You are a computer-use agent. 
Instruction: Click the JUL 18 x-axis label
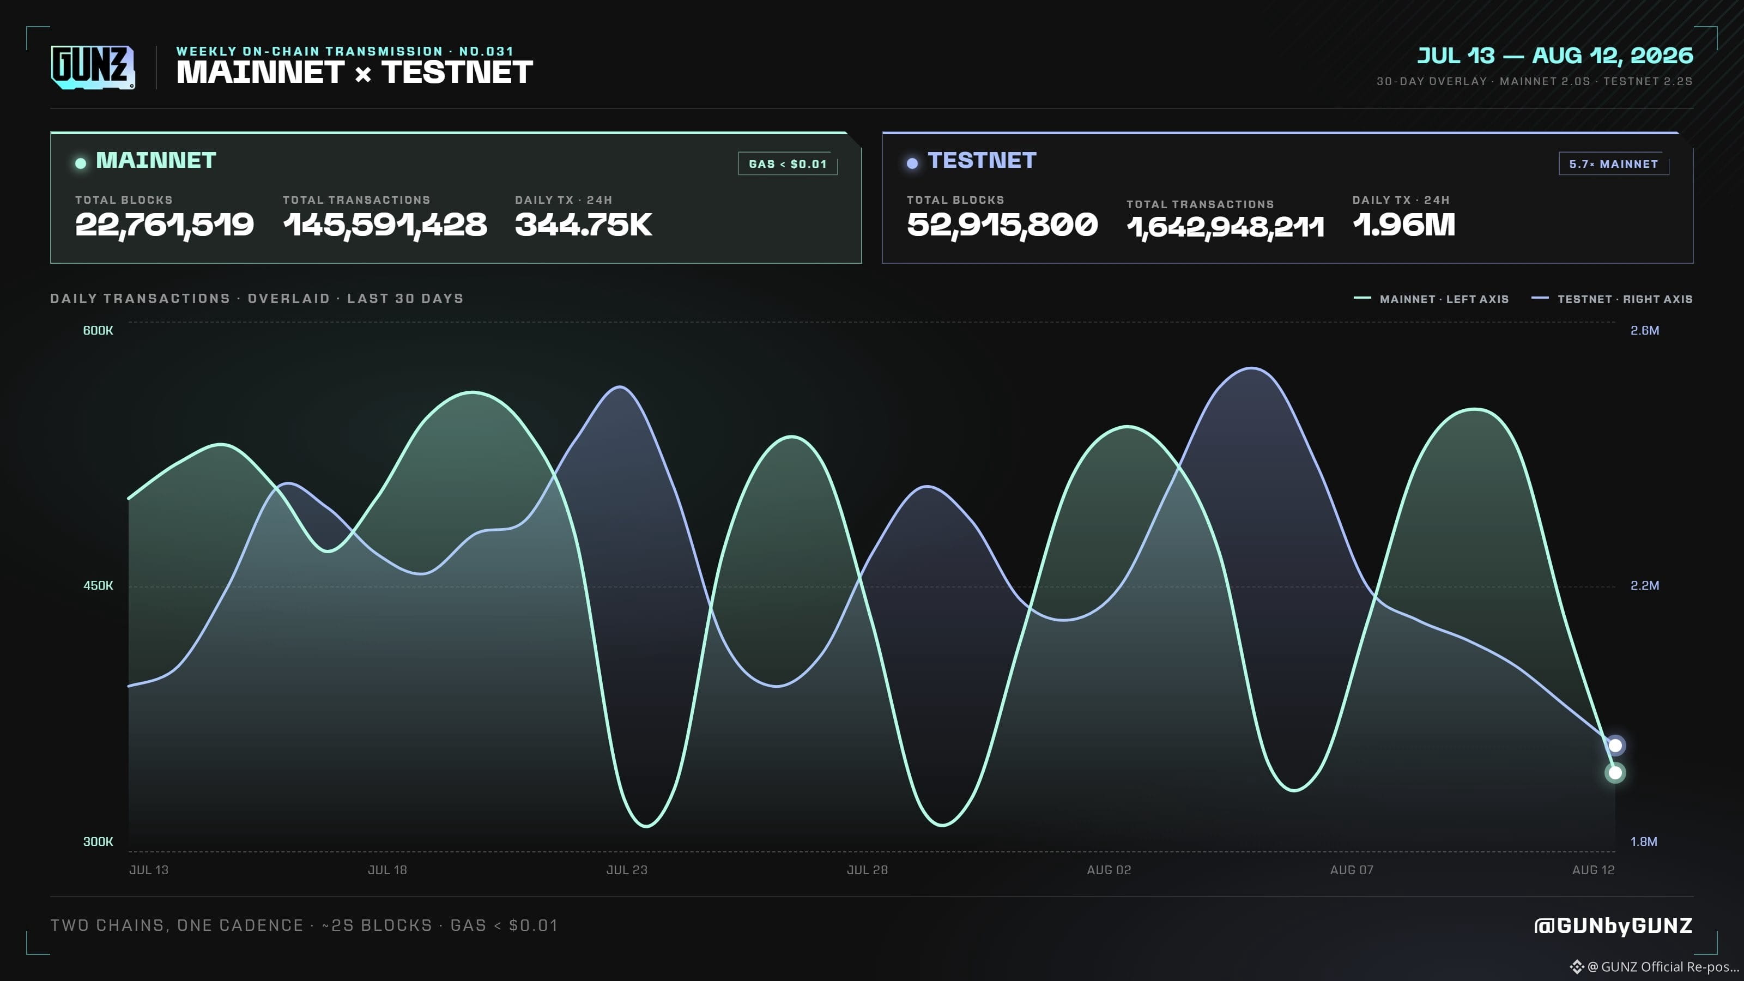(387, 870)
